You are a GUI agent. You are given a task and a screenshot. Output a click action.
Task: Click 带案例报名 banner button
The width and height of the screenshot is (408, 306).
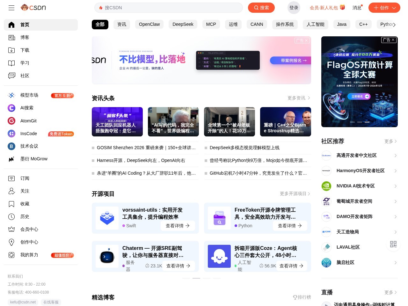pyautogui.click(x=290, y=60)
